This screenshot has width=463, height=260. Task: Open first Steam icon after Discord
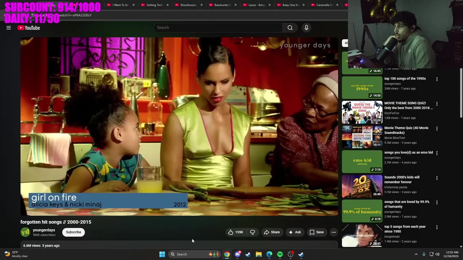click(248, 254)
